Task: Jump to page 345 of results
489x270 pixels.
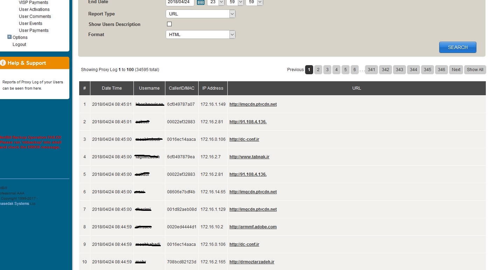Action: coord(427,70)
